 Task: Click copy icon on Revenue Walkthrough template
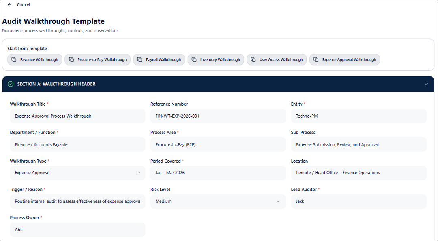tap(14, 59)
